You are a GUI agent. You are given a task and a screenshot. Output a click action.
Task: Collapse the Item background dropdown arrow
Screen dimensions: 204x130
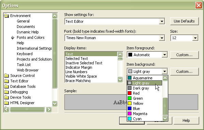(x=164, y=71)
